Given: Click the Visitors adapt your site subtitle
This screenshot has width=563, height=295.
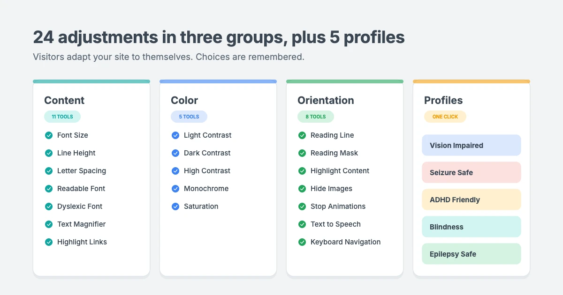Looking at the screenshot, I should coord(169,57).
